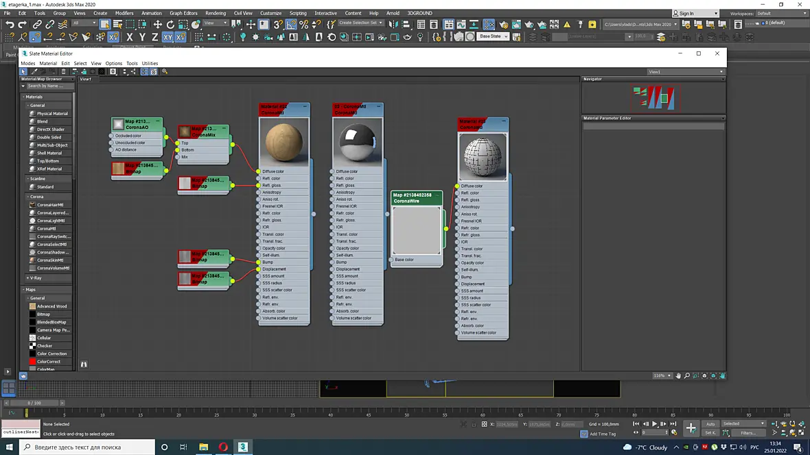This screenshot has height=455, width=810.
Task: Open Create Selection Set dropdown
Action: coord(361,23)
